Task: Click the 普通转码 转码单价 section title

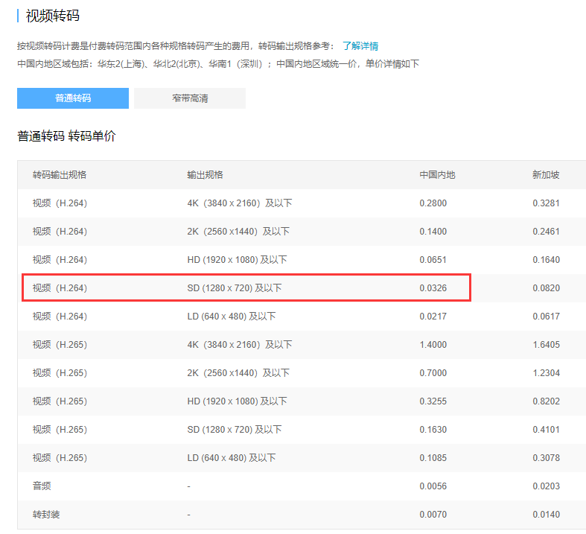Action: [x=66, y=136]
